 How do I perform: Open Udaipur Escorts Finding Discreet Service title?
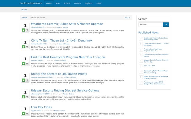[65, 90]
